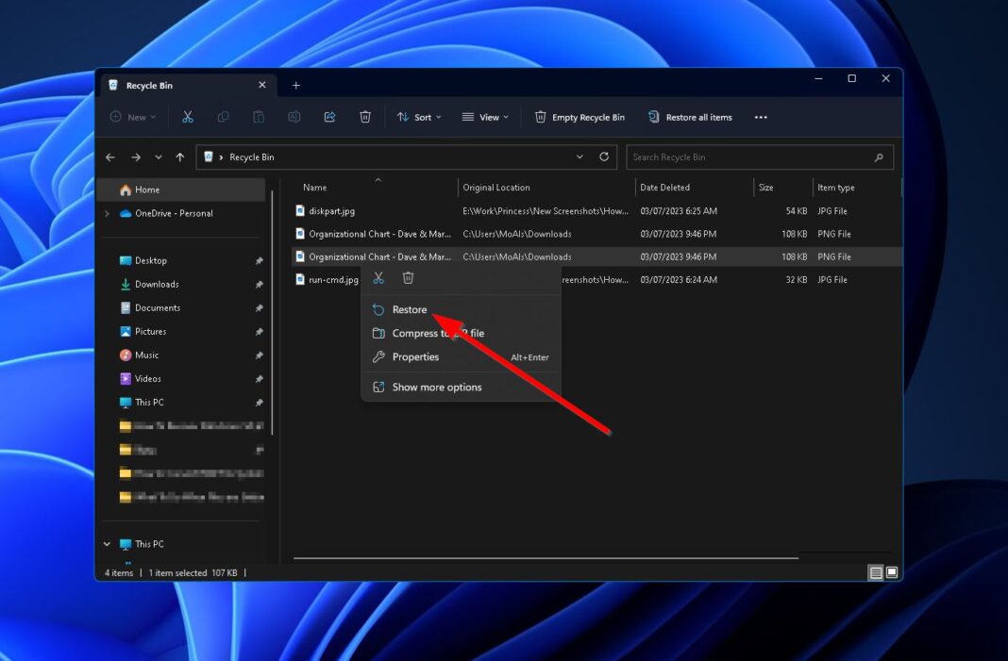Click the Delete trash icon on the toolbar
This screenshot has width=1008, height=661.
point(365,116)
